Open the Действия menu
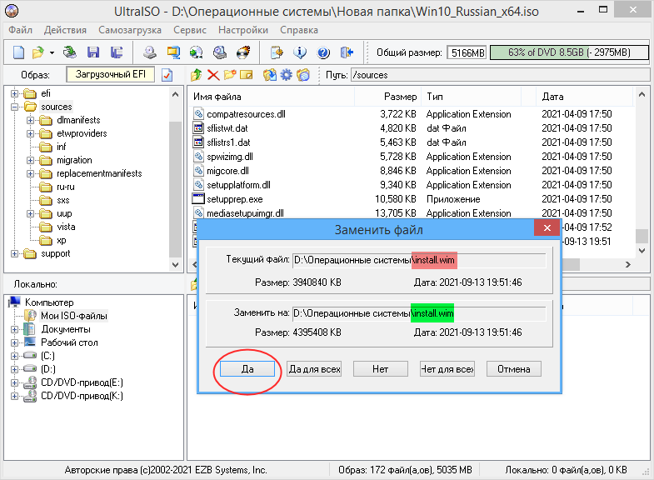Screen dimensions: 654x480 pos(66,30)
